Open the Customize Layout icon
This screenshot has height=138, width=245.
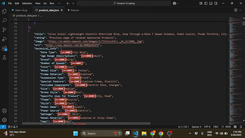point(201,3)
